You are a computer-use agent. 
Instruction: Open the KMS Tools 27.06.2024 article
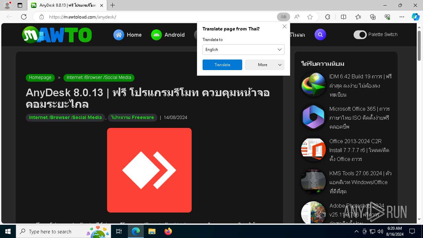(360, 182)
